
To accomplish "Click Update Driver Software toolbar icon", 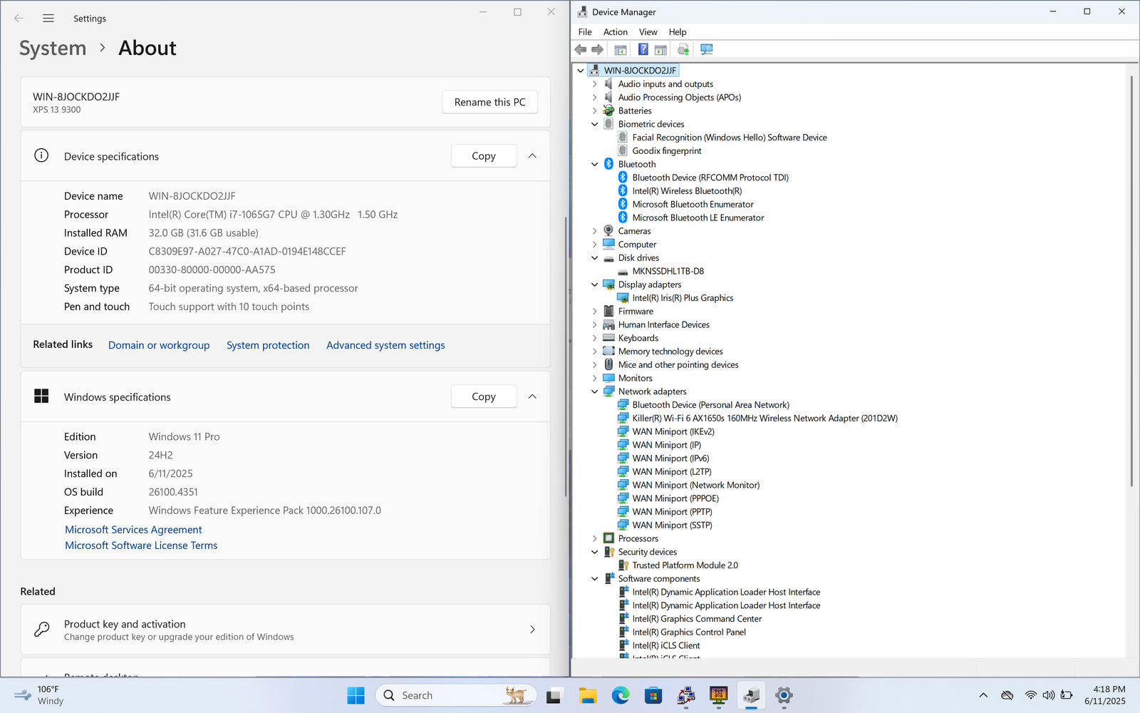I will click(683, 49).
